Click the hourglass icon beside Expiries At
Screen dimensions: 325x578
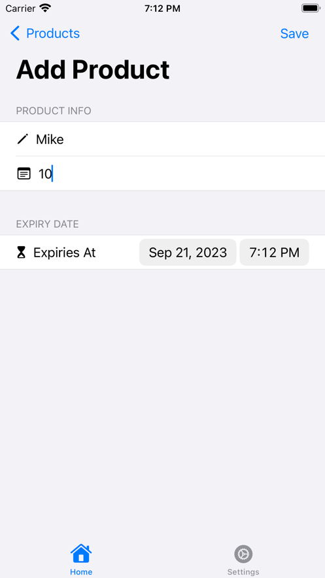22,253
